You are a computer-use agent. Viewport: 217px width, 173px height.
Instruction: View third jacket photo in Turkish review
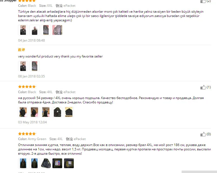pos(46,30)
